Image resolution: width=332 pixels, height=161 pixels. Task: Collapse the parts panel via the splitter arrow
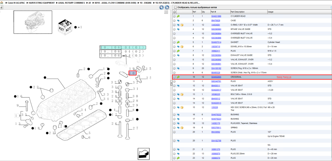(x=171, y=83)
